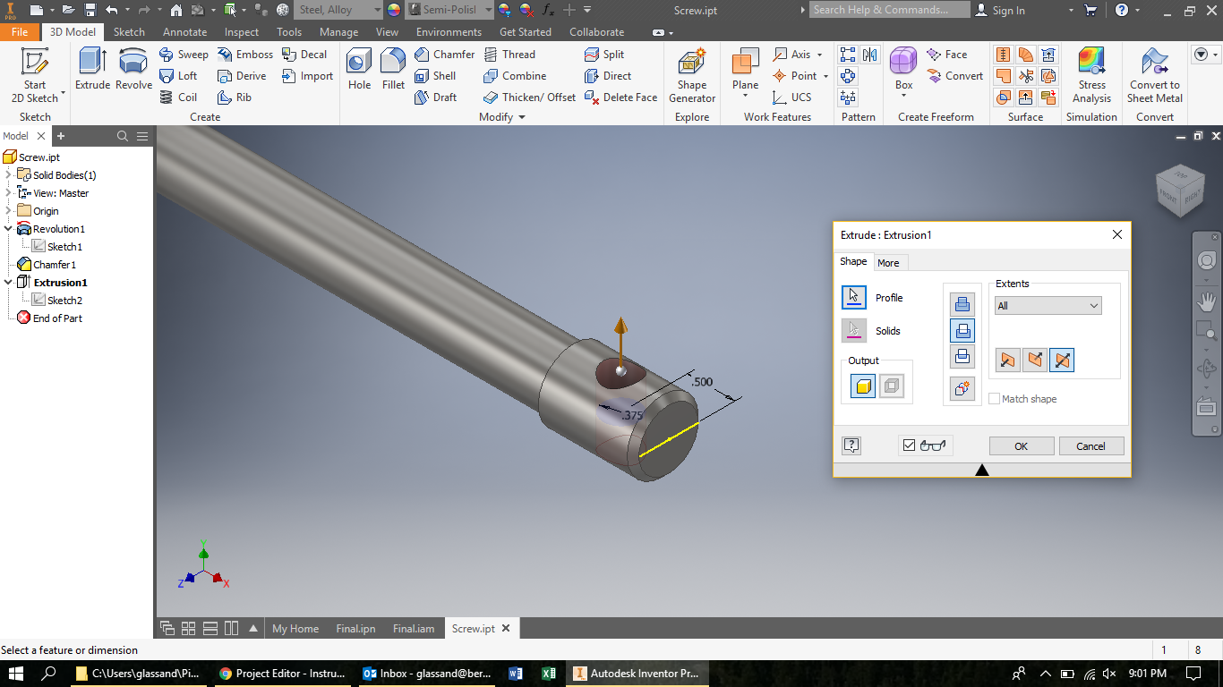Viewport: 1223px width, 687px height.
Task: Select the Shell tool
Action: point(435,76)
